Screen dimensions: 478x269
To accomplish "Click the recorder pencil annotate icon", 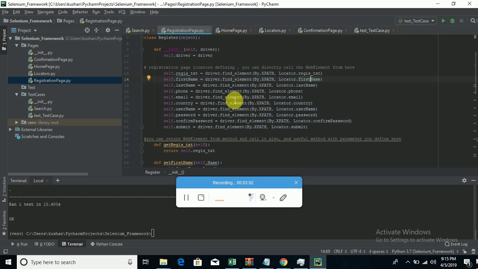I will point(283,198).
